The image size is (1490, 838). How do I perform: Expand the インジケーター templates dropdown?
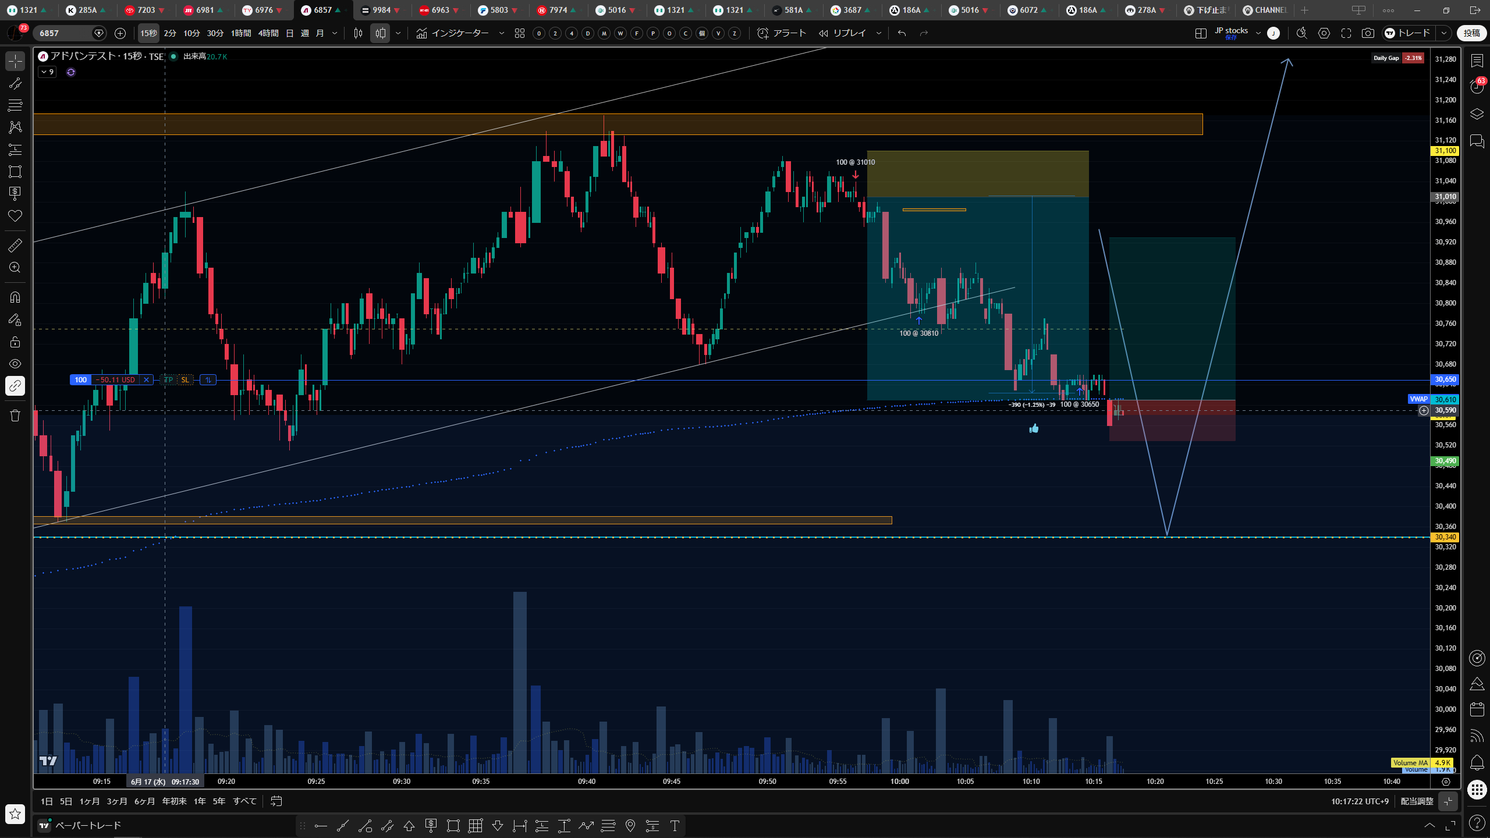(x=501, y=33)
